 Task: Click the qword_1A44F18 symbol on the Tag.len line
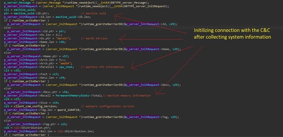[x=68, y=110]
